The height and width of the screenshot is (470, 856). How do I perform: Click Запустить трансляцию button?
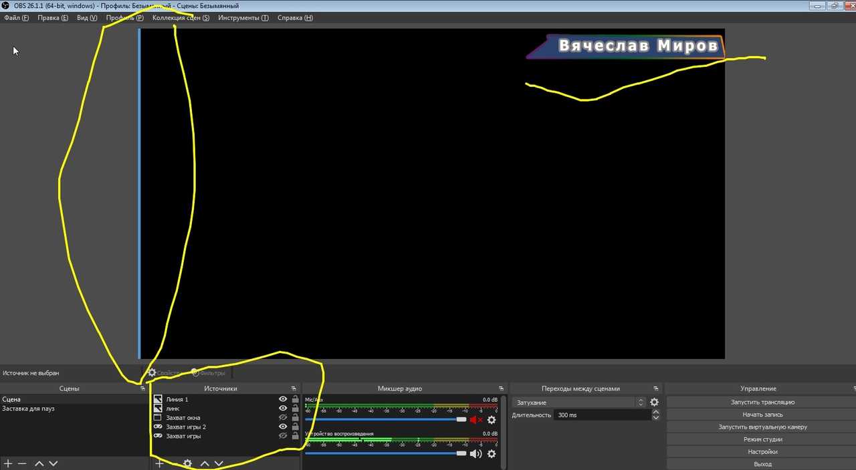(x=762, y=402)
